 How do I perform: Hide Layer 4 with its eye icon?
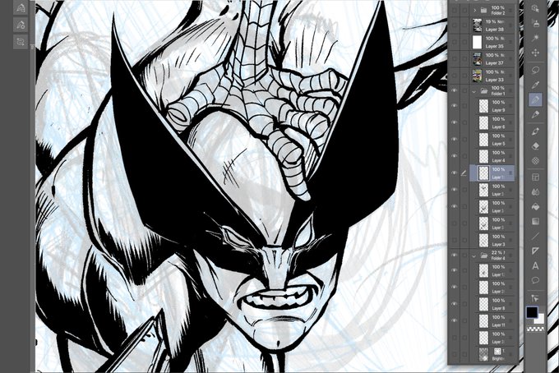point(454,156)
